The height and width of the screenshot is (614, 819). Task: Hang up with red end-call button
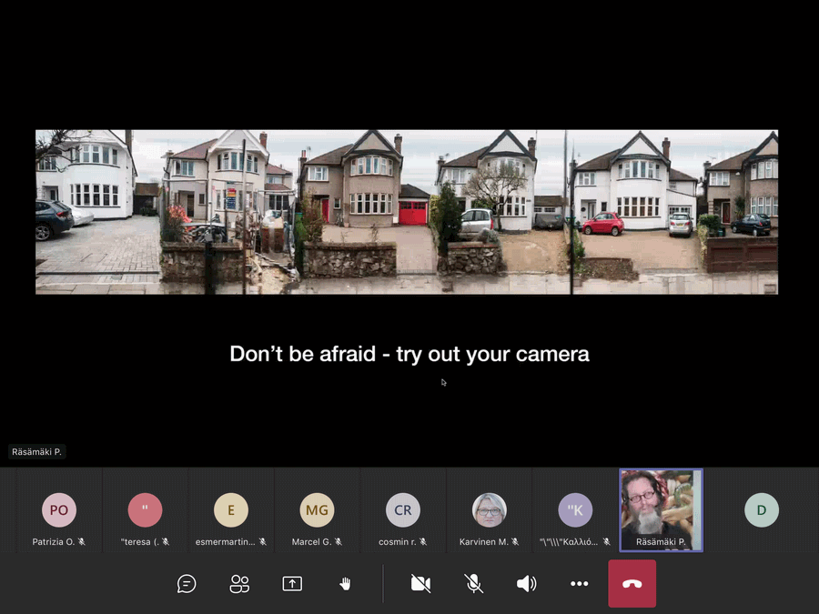click(632, 584)
